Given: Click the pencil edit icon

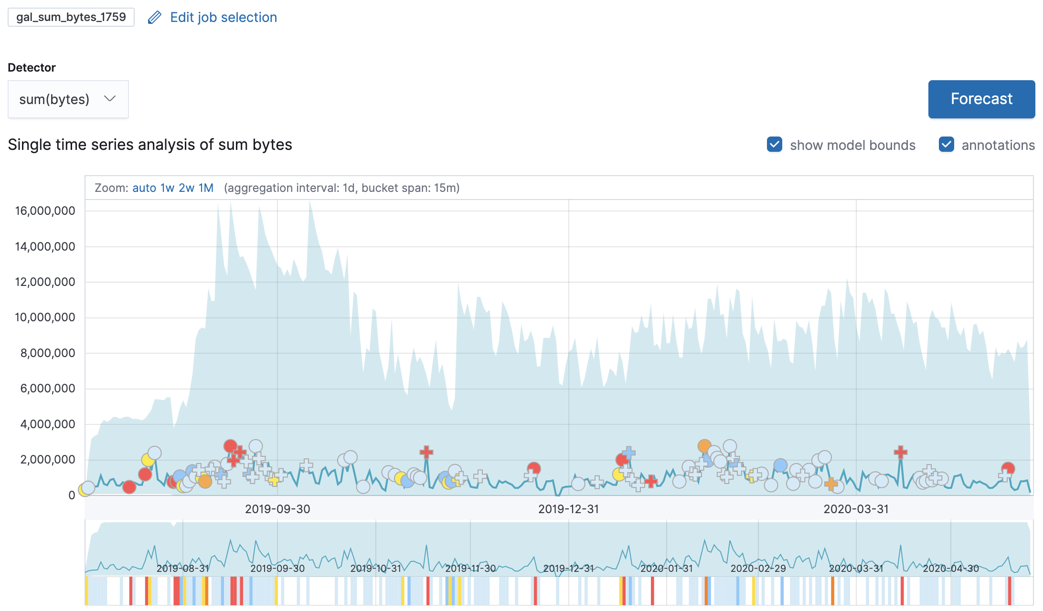Looking at the screenshot, I should coord(154,18).
